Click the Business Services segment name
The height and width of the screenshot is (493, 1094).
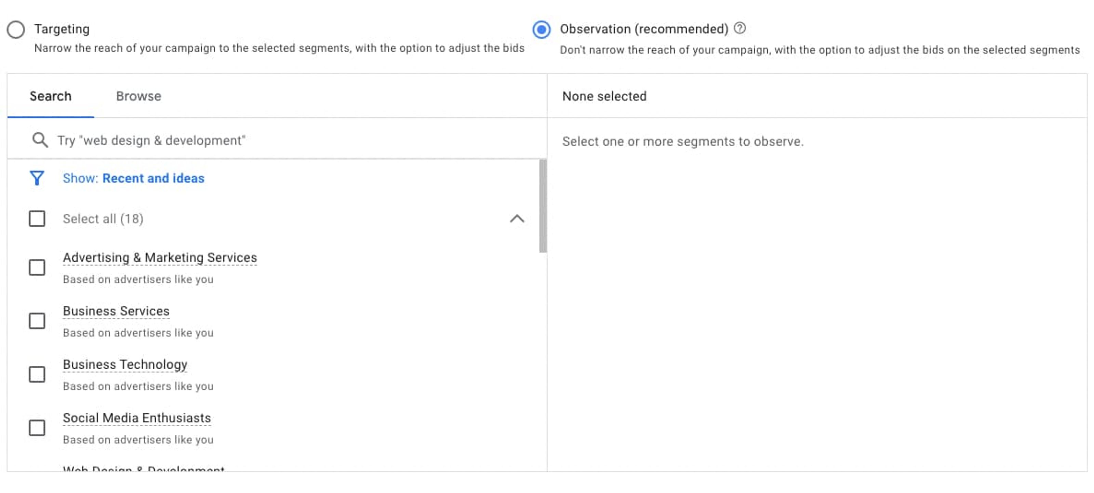116,311
